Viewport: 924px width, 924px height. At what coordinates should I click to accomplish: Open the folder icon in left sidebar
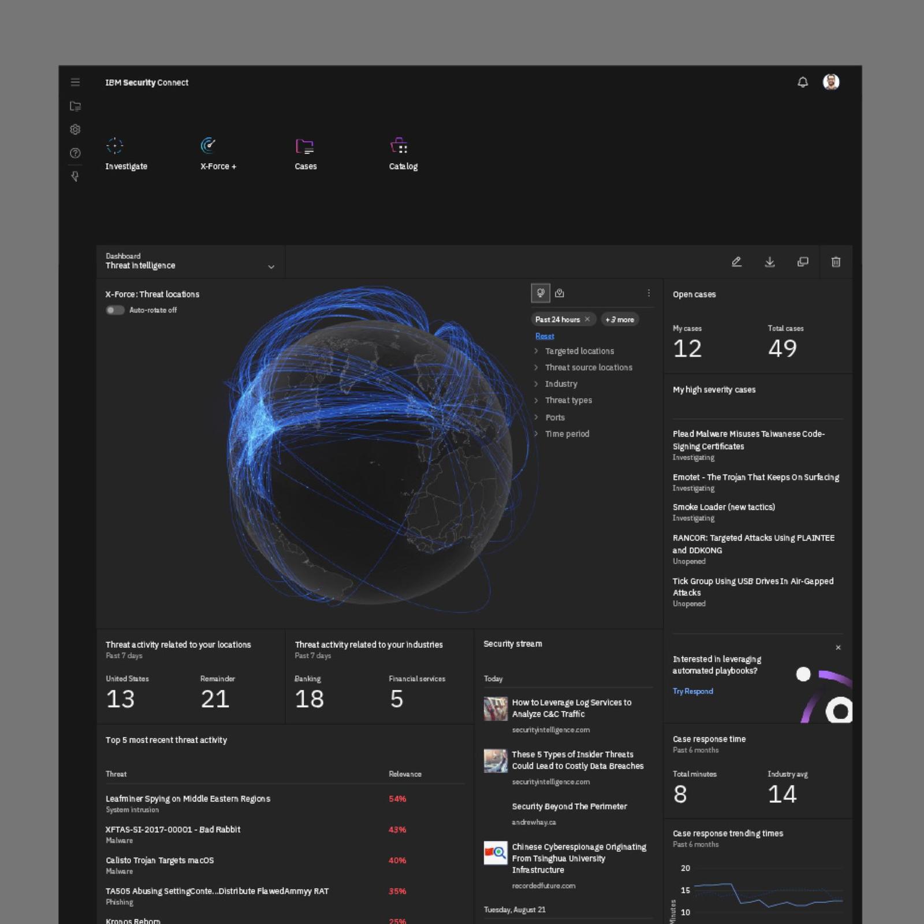point(75,106)
